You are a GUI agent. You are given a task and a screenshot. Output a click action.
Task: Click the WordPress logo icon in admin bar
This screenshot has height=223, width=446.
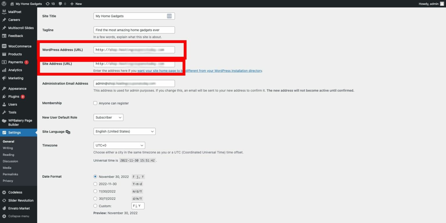coord(4,4)
